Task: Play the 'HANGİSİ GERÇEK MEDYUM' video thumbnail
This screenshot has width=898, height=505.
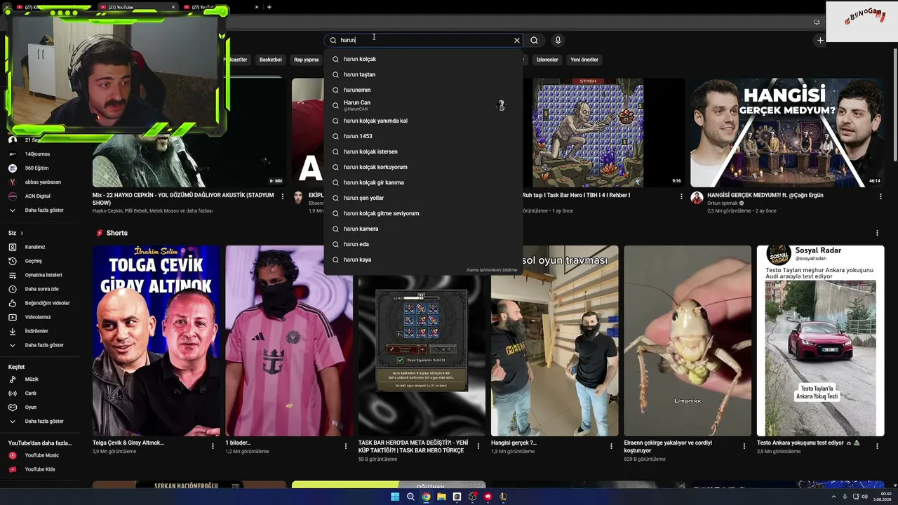Action: [786, 133]
